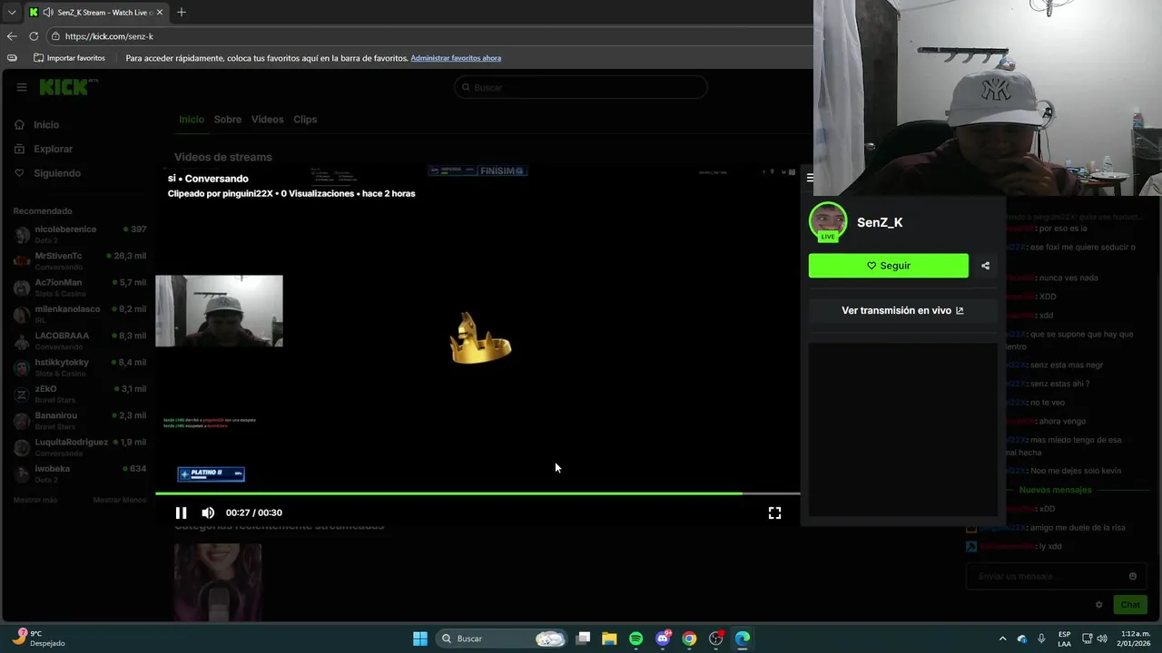Open the browser tab list dropdown
The width and height of the screenshot is (1162, 653).
12,13
